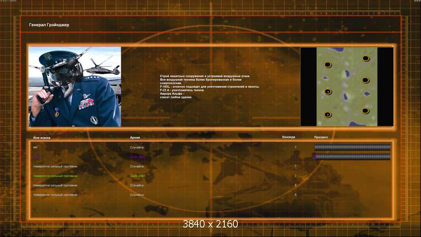Pick the bottom-right start position marker on minimap
This screenshot has height=237, width=421.
tap(365, 111)
